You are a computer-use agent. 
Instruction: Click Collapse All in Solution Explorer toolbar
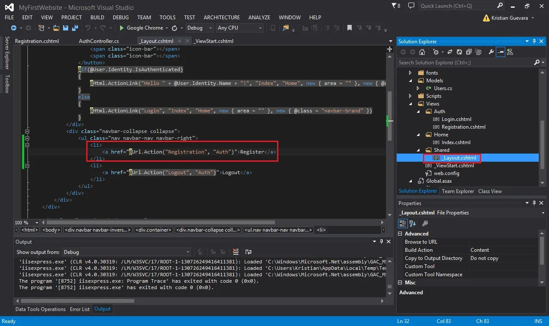(x=468, y=52)
